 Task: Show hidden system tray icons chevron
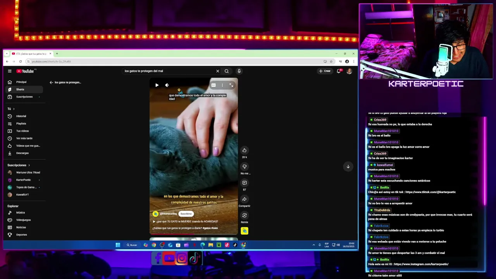coord(314,245)
